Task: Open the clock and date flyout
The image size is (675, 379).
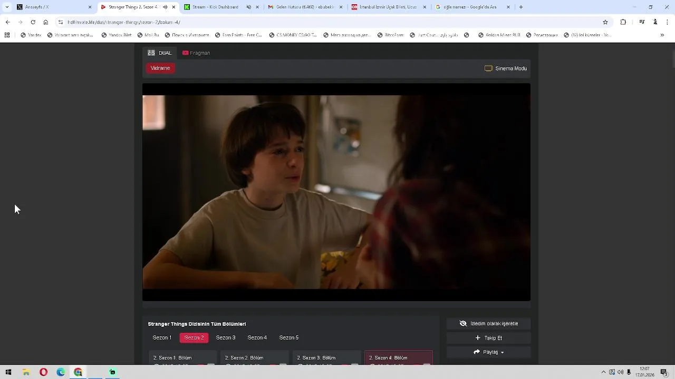Action: [644, 372]
